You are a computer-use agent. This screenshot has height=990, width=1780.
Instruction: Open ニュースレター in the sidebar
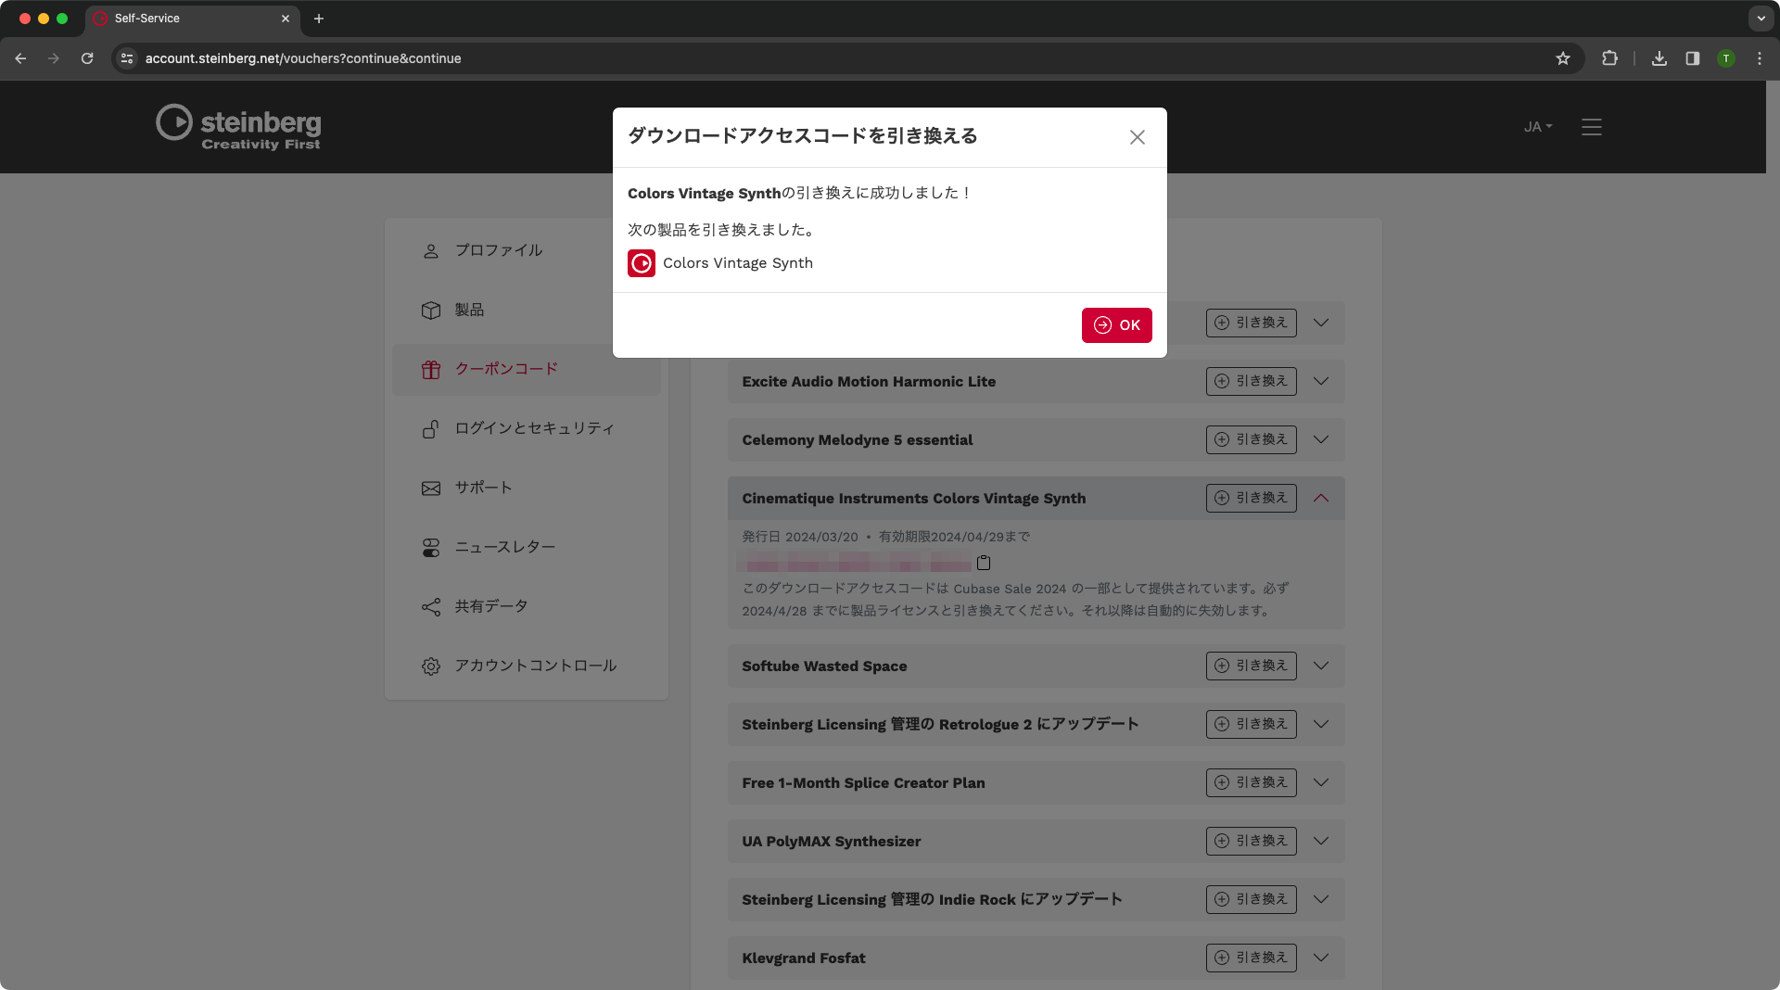527,547
